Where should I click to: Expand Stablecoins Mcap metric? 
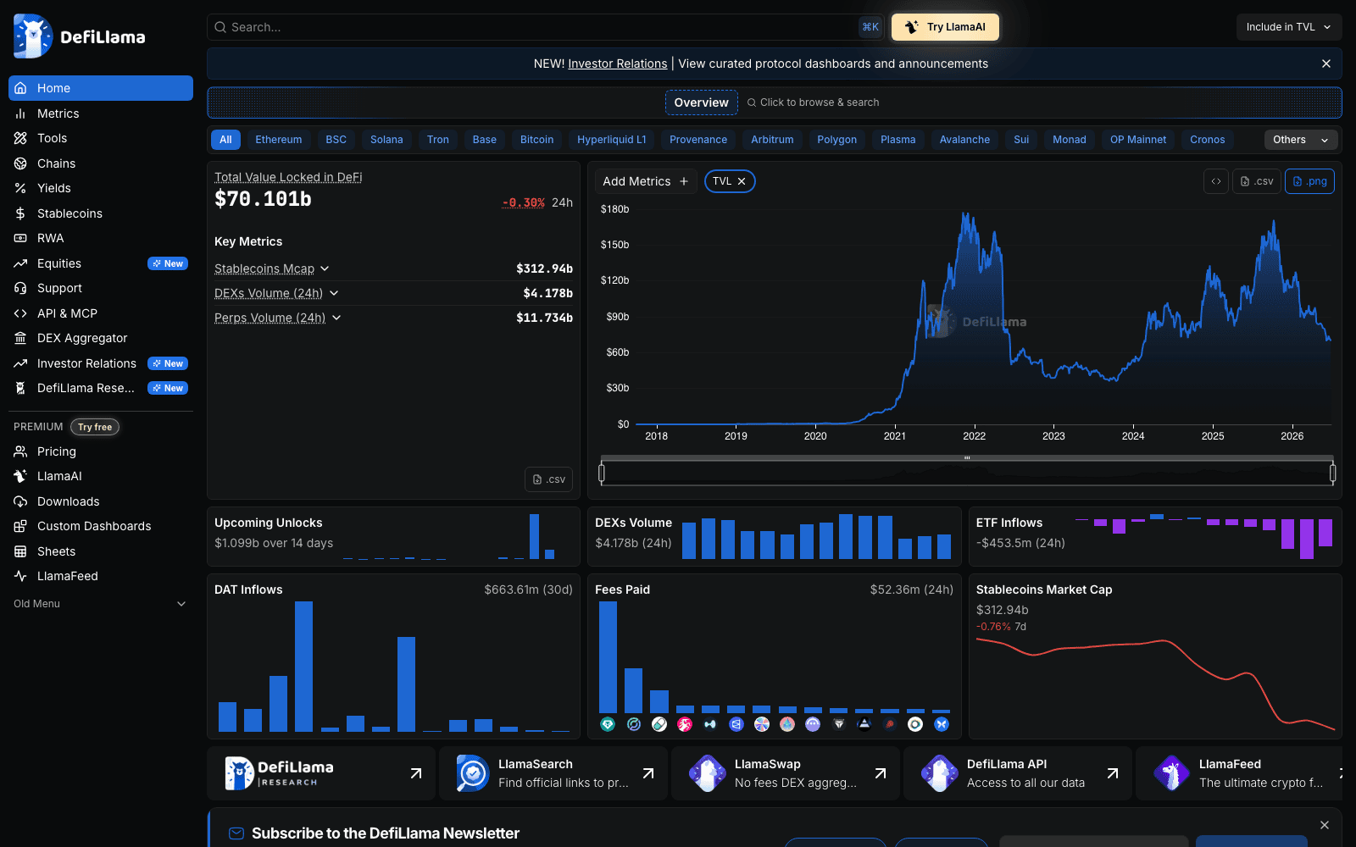pyautogui.click(x=272, y=268)
